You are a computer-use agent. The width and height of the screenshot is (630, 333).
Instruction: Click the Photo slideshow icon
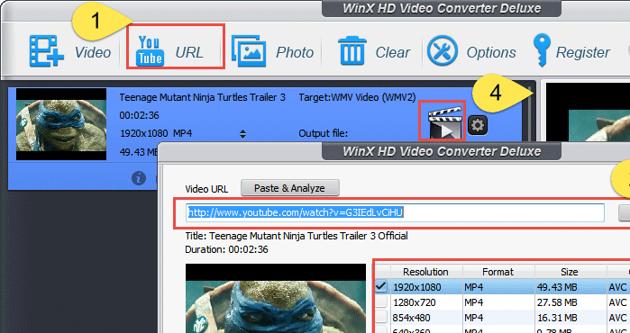[249, 51]
